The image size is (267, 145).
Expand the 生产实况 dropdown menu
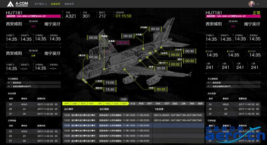tap(41, 4)
